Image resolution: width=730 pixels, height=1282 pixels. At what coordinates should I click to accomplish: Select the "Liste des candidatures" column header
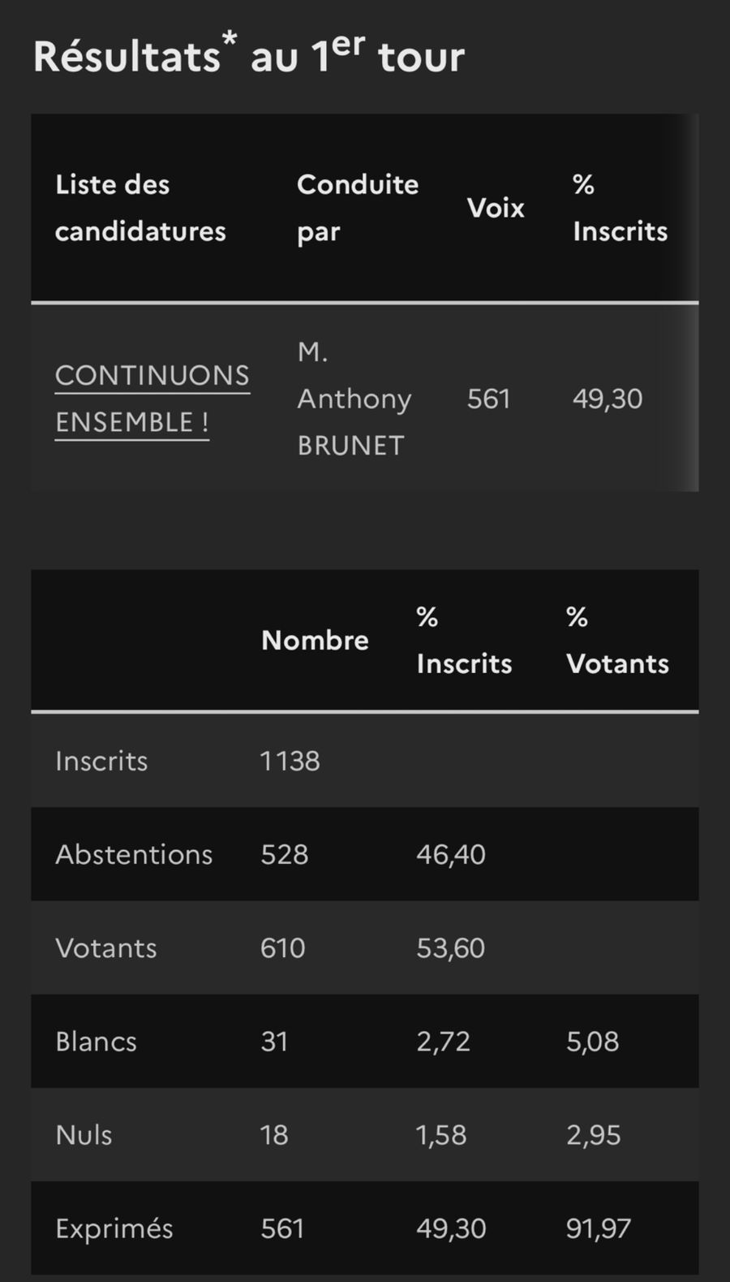point(140,208)
